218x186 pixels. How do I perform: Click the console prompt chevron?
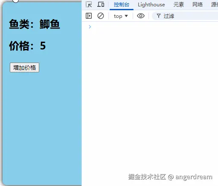click(90, 27)
